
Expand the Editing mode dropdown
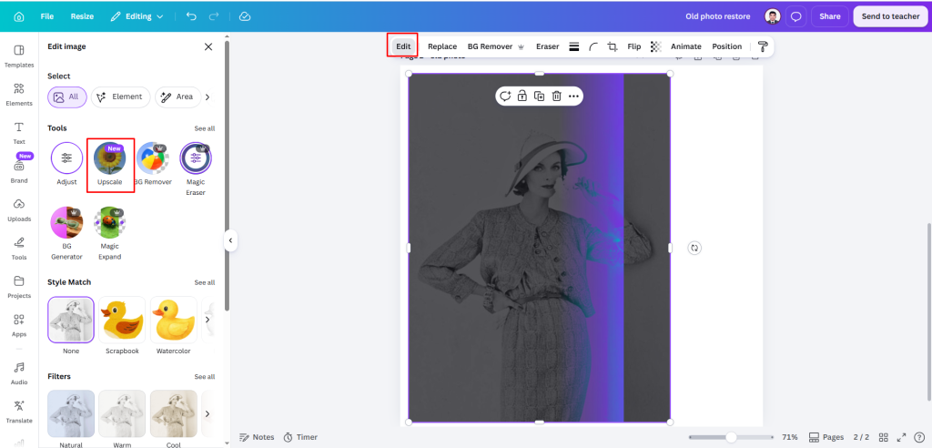(137, 16)
